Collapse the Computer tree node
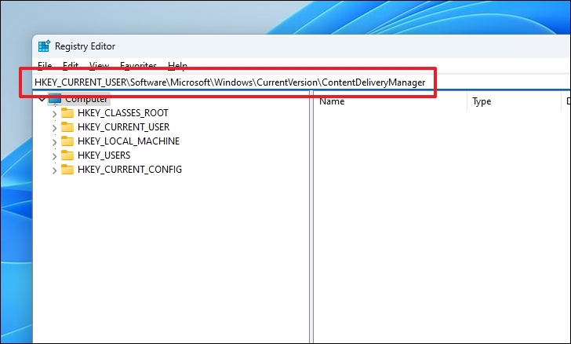Screen dimensions: 571x344 [42, 99]
